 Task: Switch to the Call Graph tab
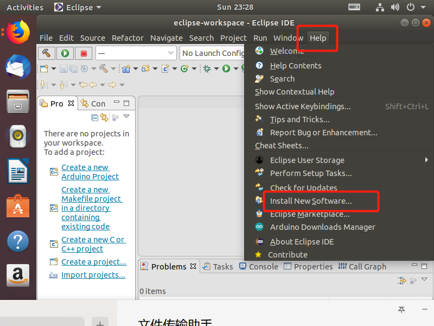click(362, 267)
